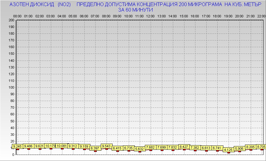Click the 10:00 time axis label
The height and width of the screenshot is (161, 266).
[x=128, y=16]
